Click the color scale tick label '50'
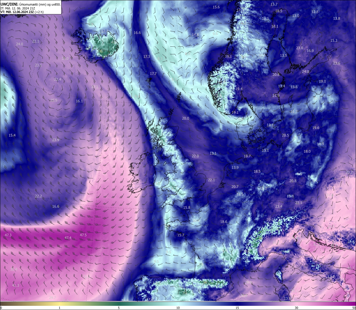This screenshot has height=310, width=356. tap(354, 308)
